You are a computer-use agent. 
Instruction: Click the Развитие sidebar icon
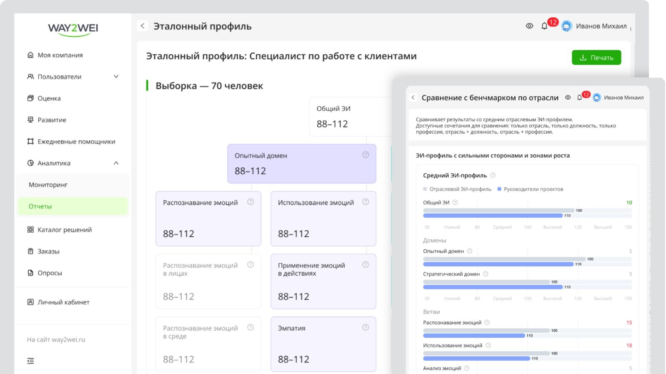point(30,120)
